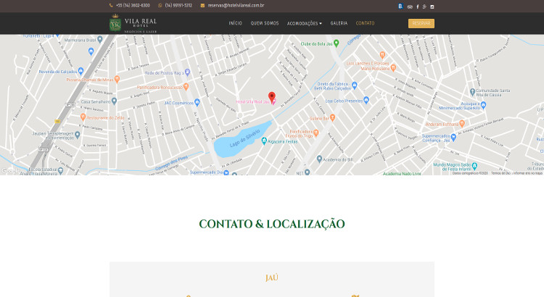
Task: Open the Google Plus icon in top bar
Action: 424,7
